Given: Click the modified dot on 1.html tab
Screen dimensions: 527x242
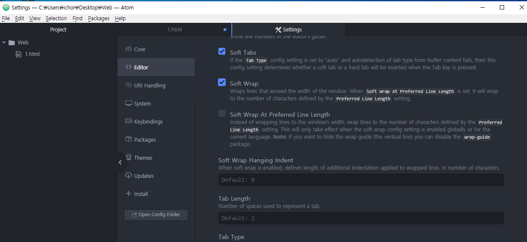Looking at the screenshot, I should click(x=225, y=30).
